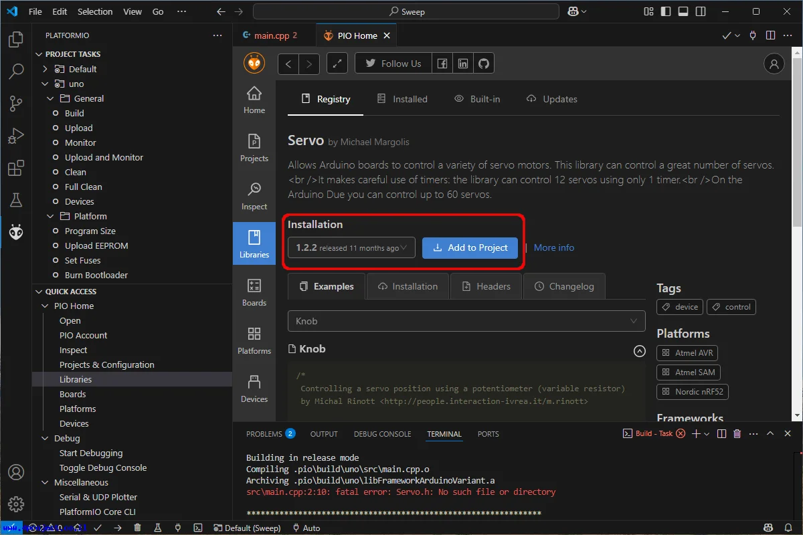Image resolution: width=803 pixels, height=535 pixels.
Task: Click the expand fullscreen arrows icon
Action: [x=337, y=64]
